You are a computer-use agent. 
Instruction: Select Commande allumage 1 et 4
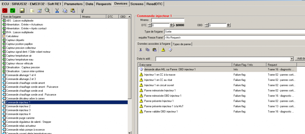(x=21, y=75)
